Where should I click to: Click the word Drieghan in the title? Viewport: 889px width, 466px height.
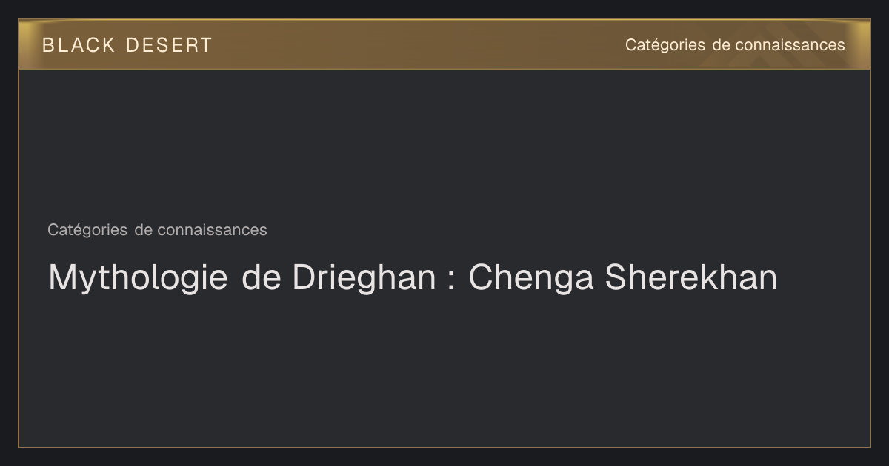click(364, 279)
